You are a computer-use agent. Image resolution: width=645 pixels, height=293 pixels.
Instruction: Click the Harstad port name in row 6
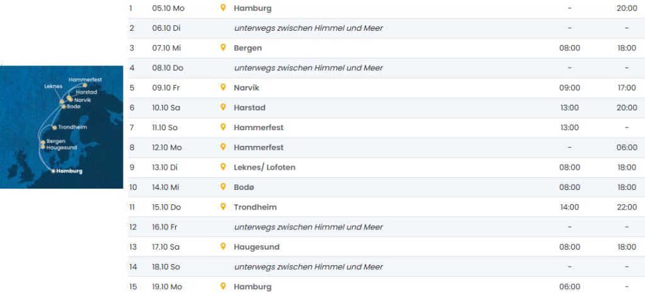coord(249,108)
